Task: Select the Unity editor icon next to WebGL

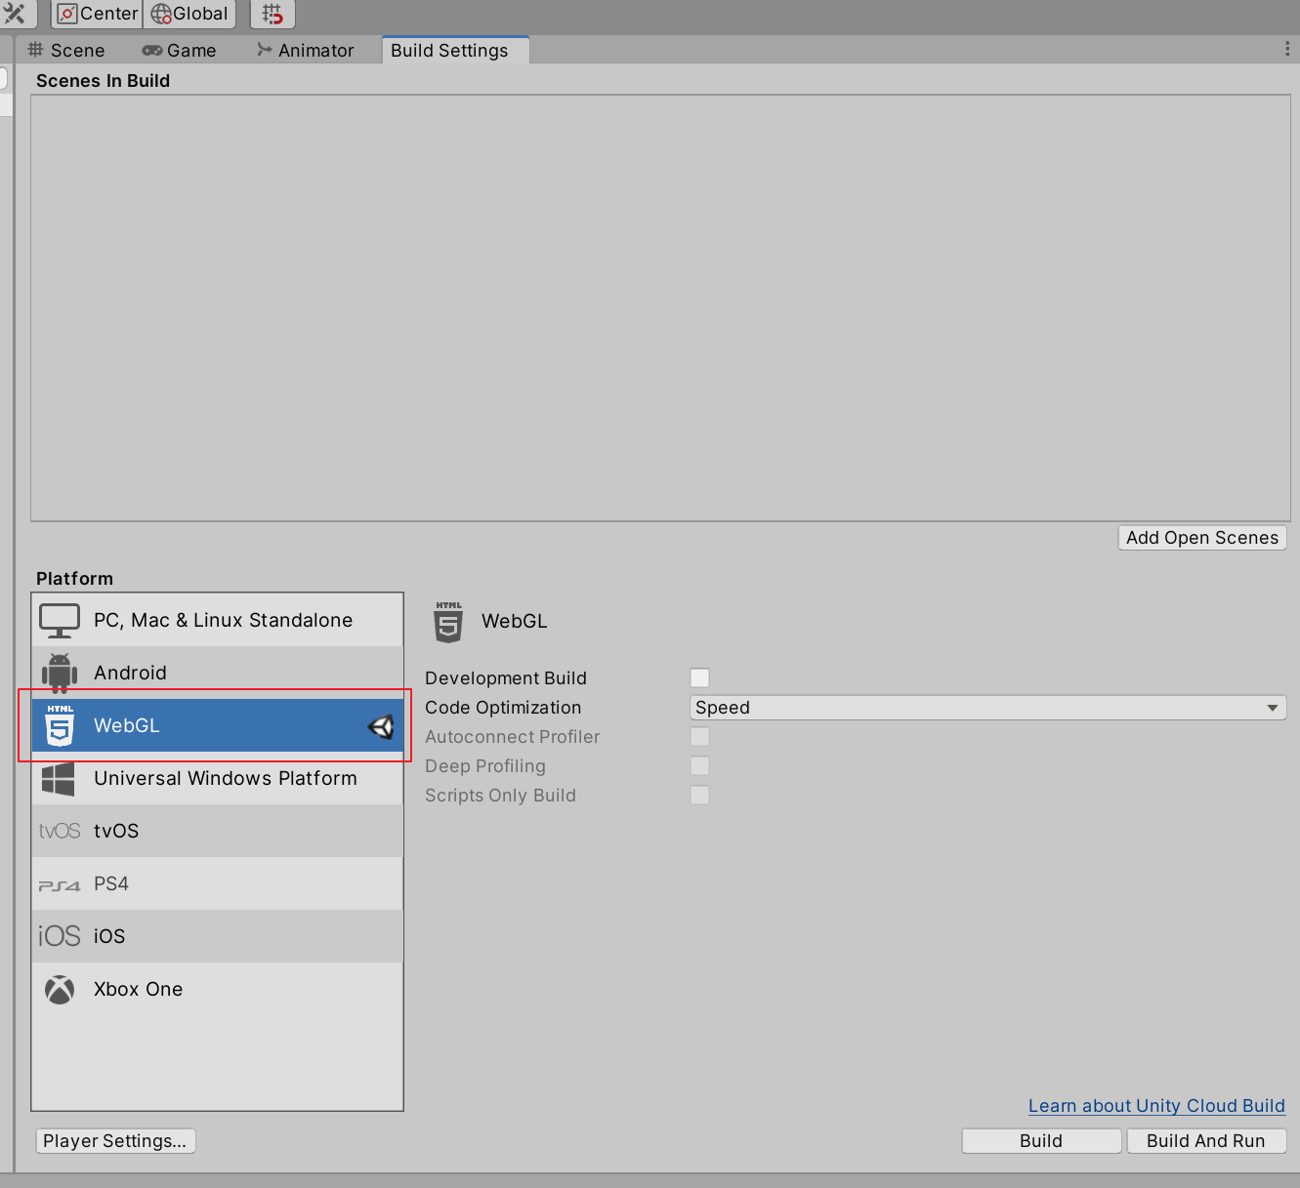Action: click(381, 725)
